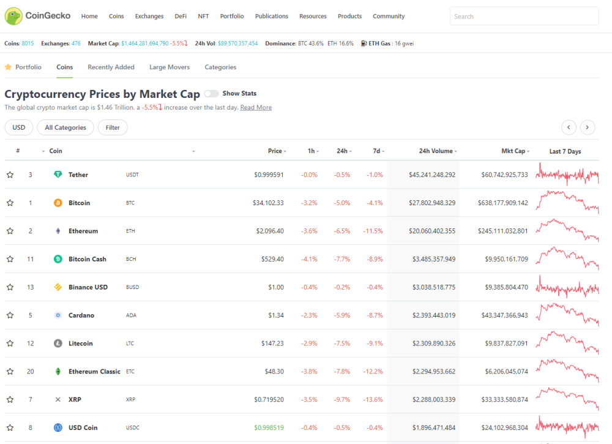612x444 pixels.
Task: Favorite Binance USD with its star
Action: pos(10,287)
